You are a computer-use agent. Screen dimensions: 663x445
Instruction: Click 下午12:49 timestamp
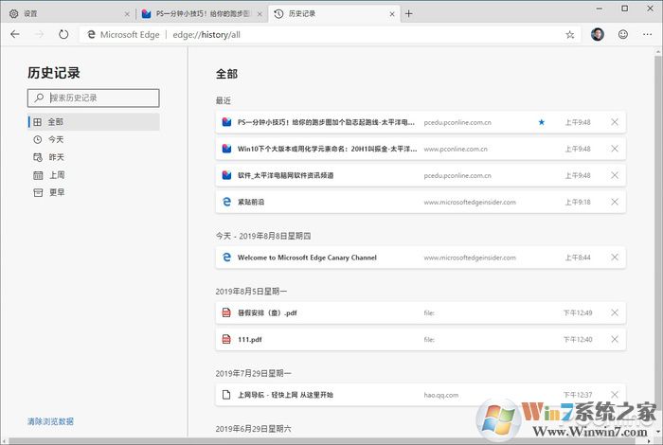click(578, 312)
